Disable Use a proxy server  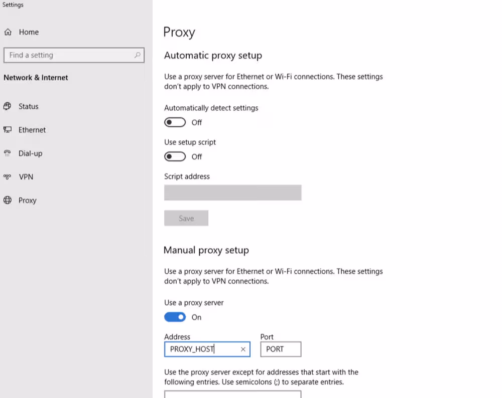[x=175, y=317]
